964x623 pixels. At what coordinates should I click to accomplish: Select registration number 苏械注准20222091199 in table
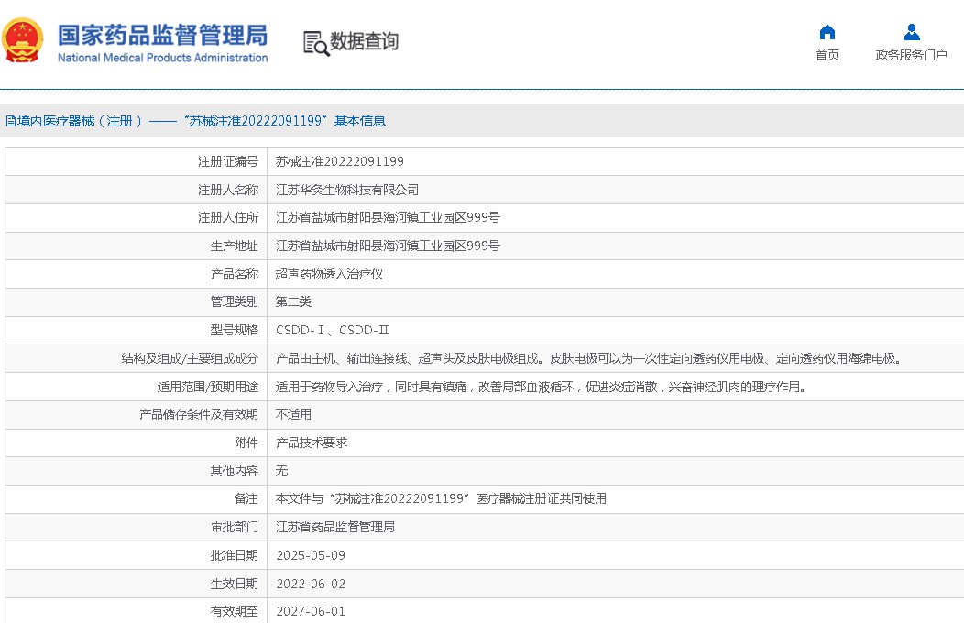click(339, 161)
